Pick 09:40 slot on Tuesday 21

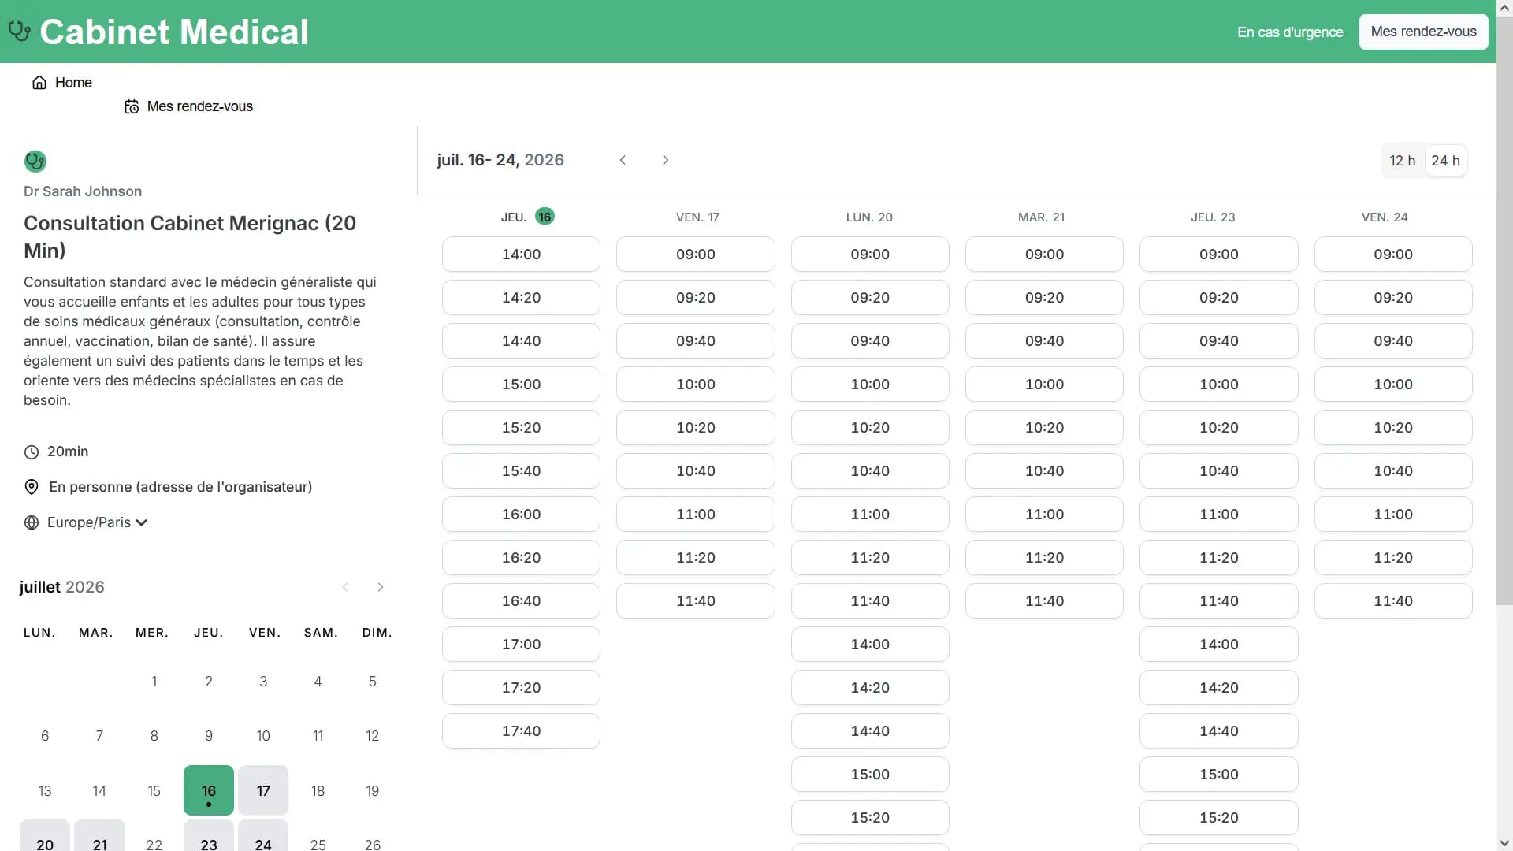click(x=1044, y=341)
